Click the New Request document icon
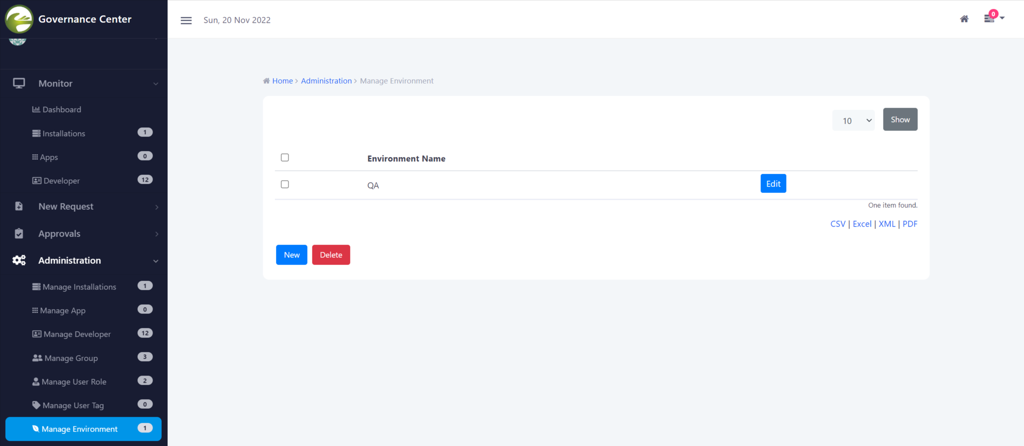The height and width of the screenshot is (446, 1024). coord(18,206)
